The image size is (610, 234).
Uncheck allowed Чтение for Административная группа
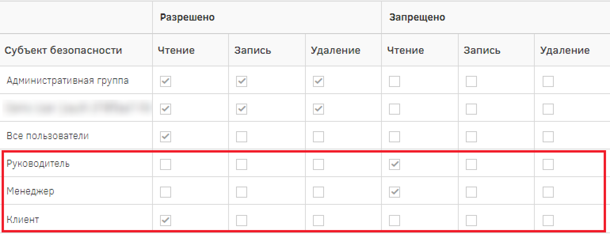click(165, 81)
